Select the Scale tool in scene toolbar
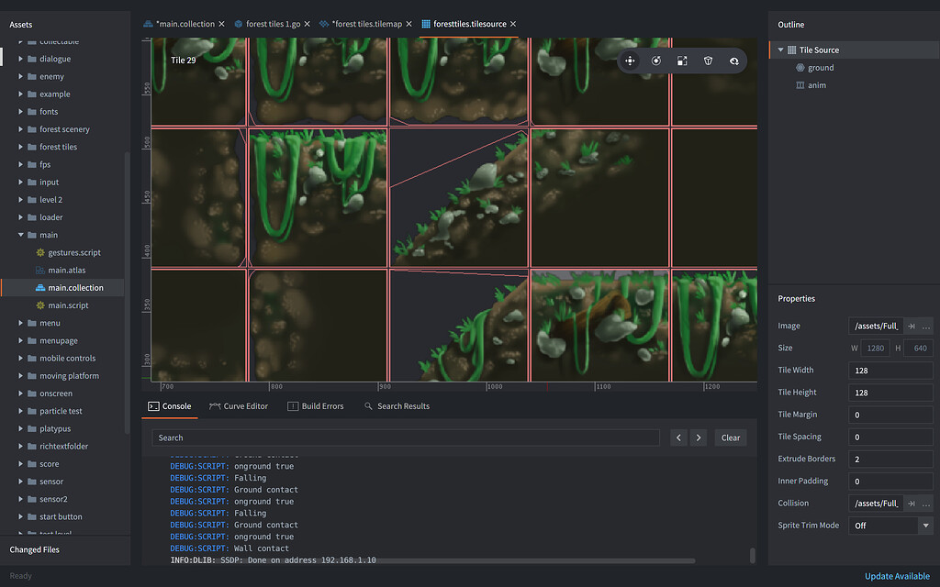Viewport: 940px width, 587px height. pos(681,61)
